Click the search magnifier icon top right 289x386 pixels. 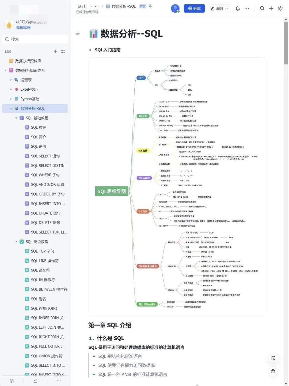coord(262,8)
